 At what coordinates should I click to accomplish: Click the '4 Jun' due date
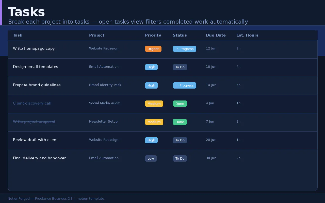pos(210,103)
